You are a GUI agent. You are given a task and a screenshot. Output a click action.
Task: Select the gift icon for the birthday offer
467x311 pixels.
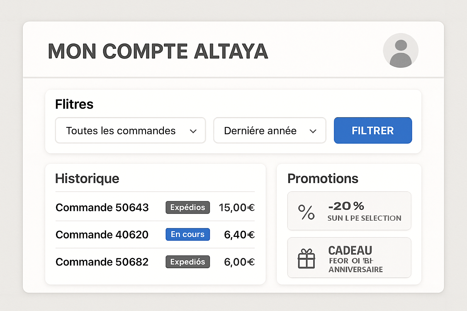307,259
